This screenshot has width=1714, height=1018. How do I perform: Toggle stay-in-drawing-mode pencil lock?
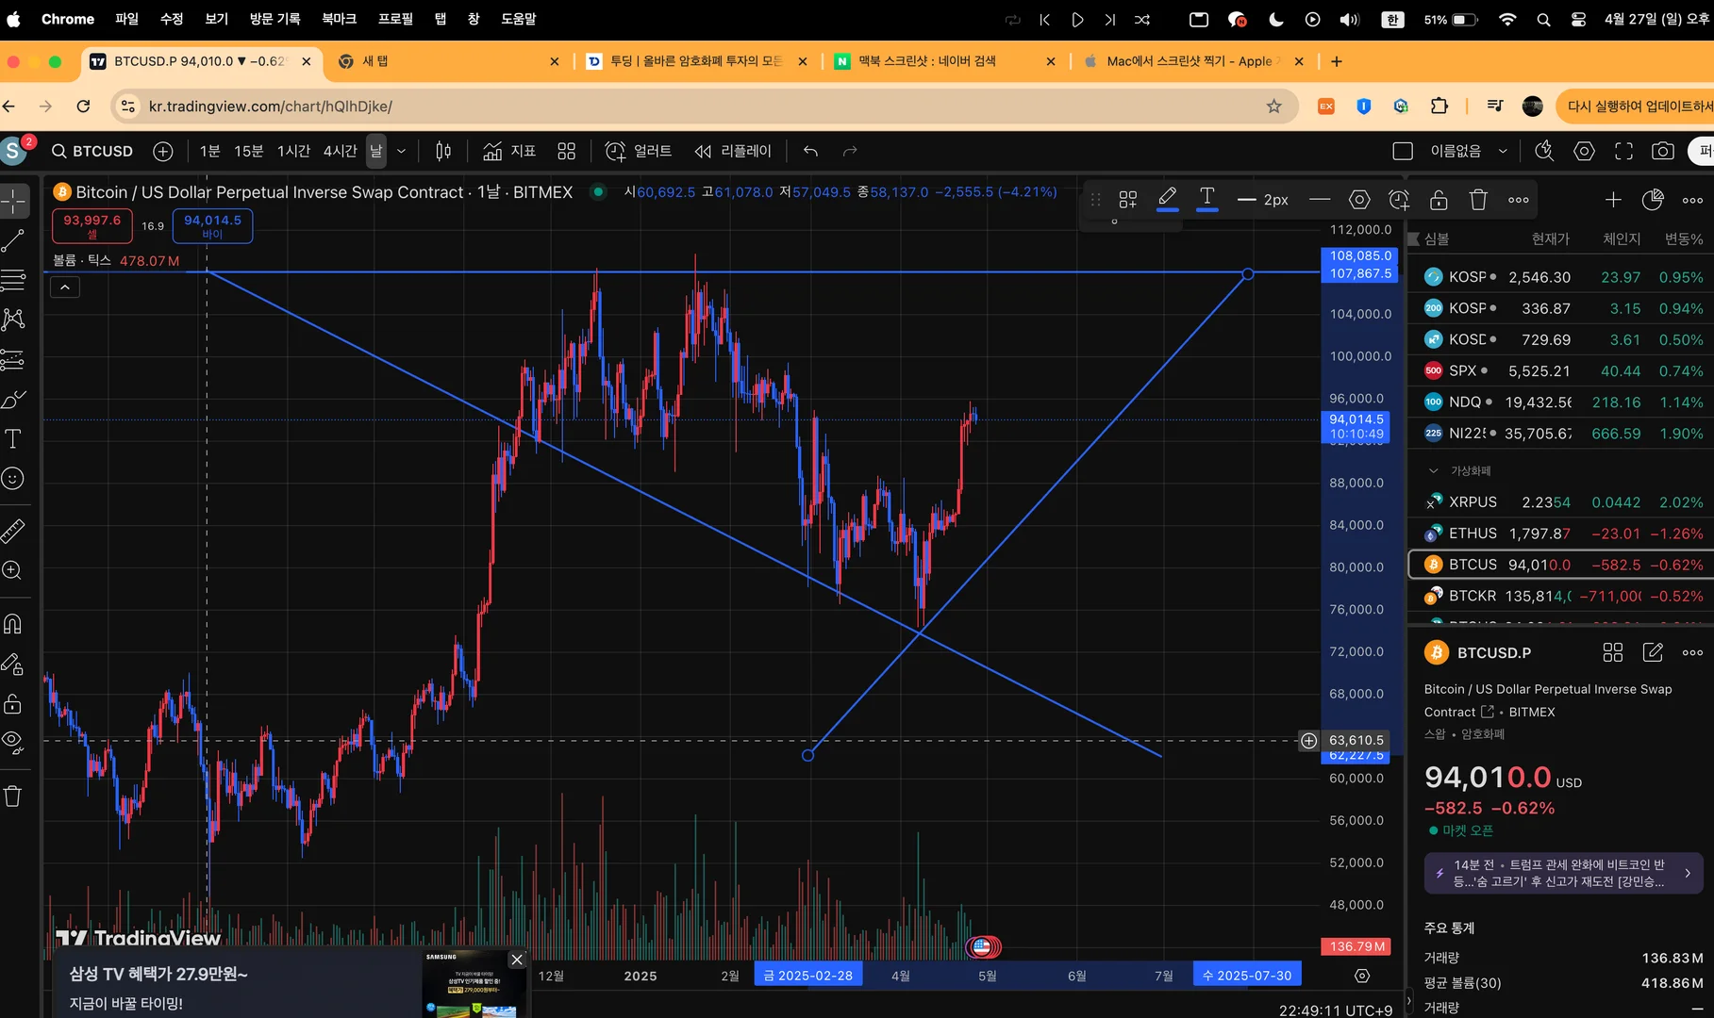click(13, 665)
